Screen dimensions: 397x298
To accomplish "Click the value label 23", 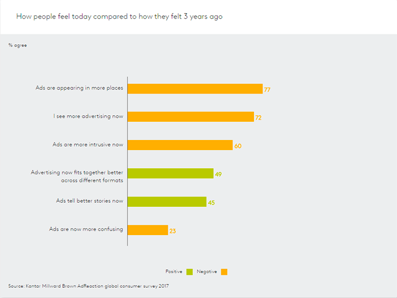I will click(172, 231).
